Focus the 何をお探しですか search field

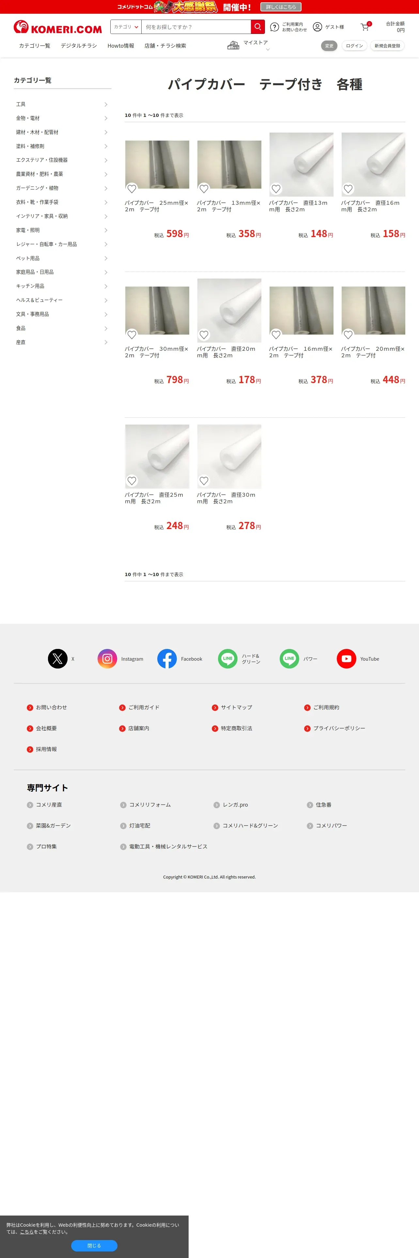coord(196,27)
